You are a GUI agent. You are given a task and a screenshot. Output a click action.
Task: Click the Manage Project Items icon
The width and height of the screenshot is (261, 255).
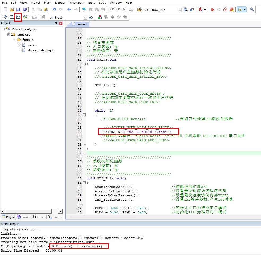tap(100, 17)
